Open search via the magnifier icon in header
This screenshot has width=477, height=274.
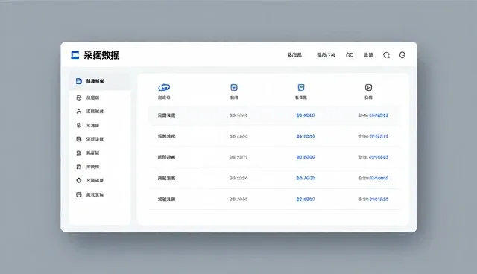click(x=386, y=55)
